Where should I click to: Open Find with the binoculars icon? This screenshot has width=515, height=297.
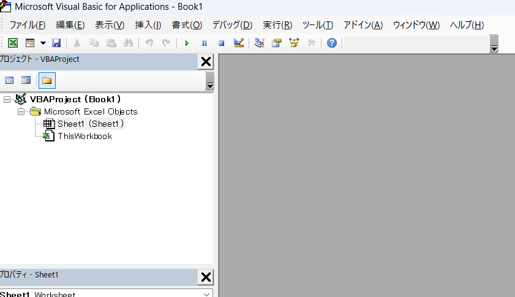(129, 43)
